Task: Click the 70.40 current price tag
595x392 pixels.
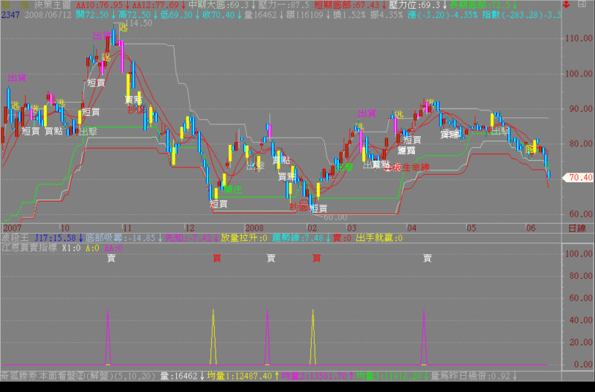Action: [578, 178]
